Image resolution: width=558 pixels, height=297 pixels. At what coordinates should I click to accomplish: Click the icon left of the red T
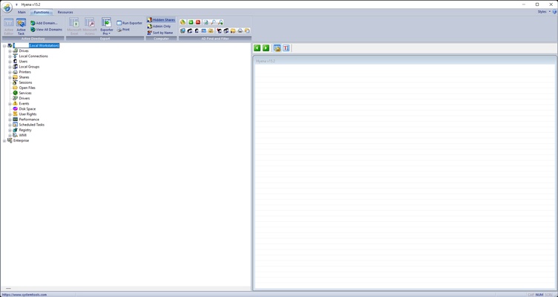(x=278, y=48)
